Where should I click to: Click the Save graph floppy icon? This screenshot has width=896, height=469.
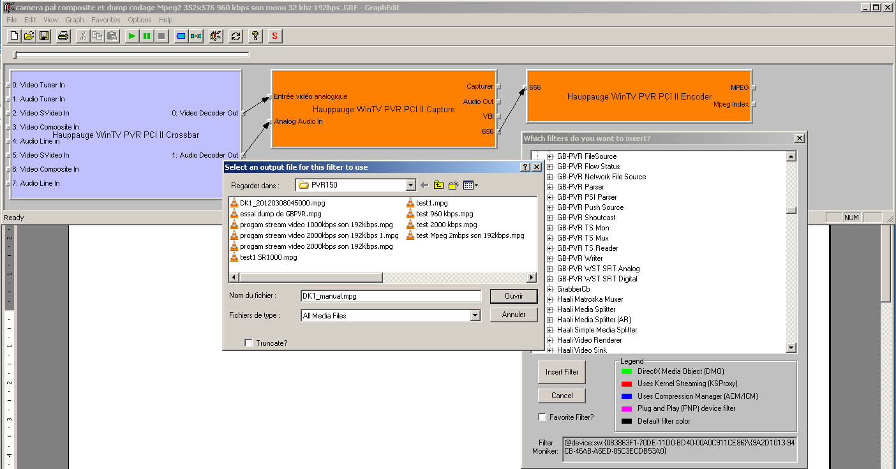click(x=45, y=36)
